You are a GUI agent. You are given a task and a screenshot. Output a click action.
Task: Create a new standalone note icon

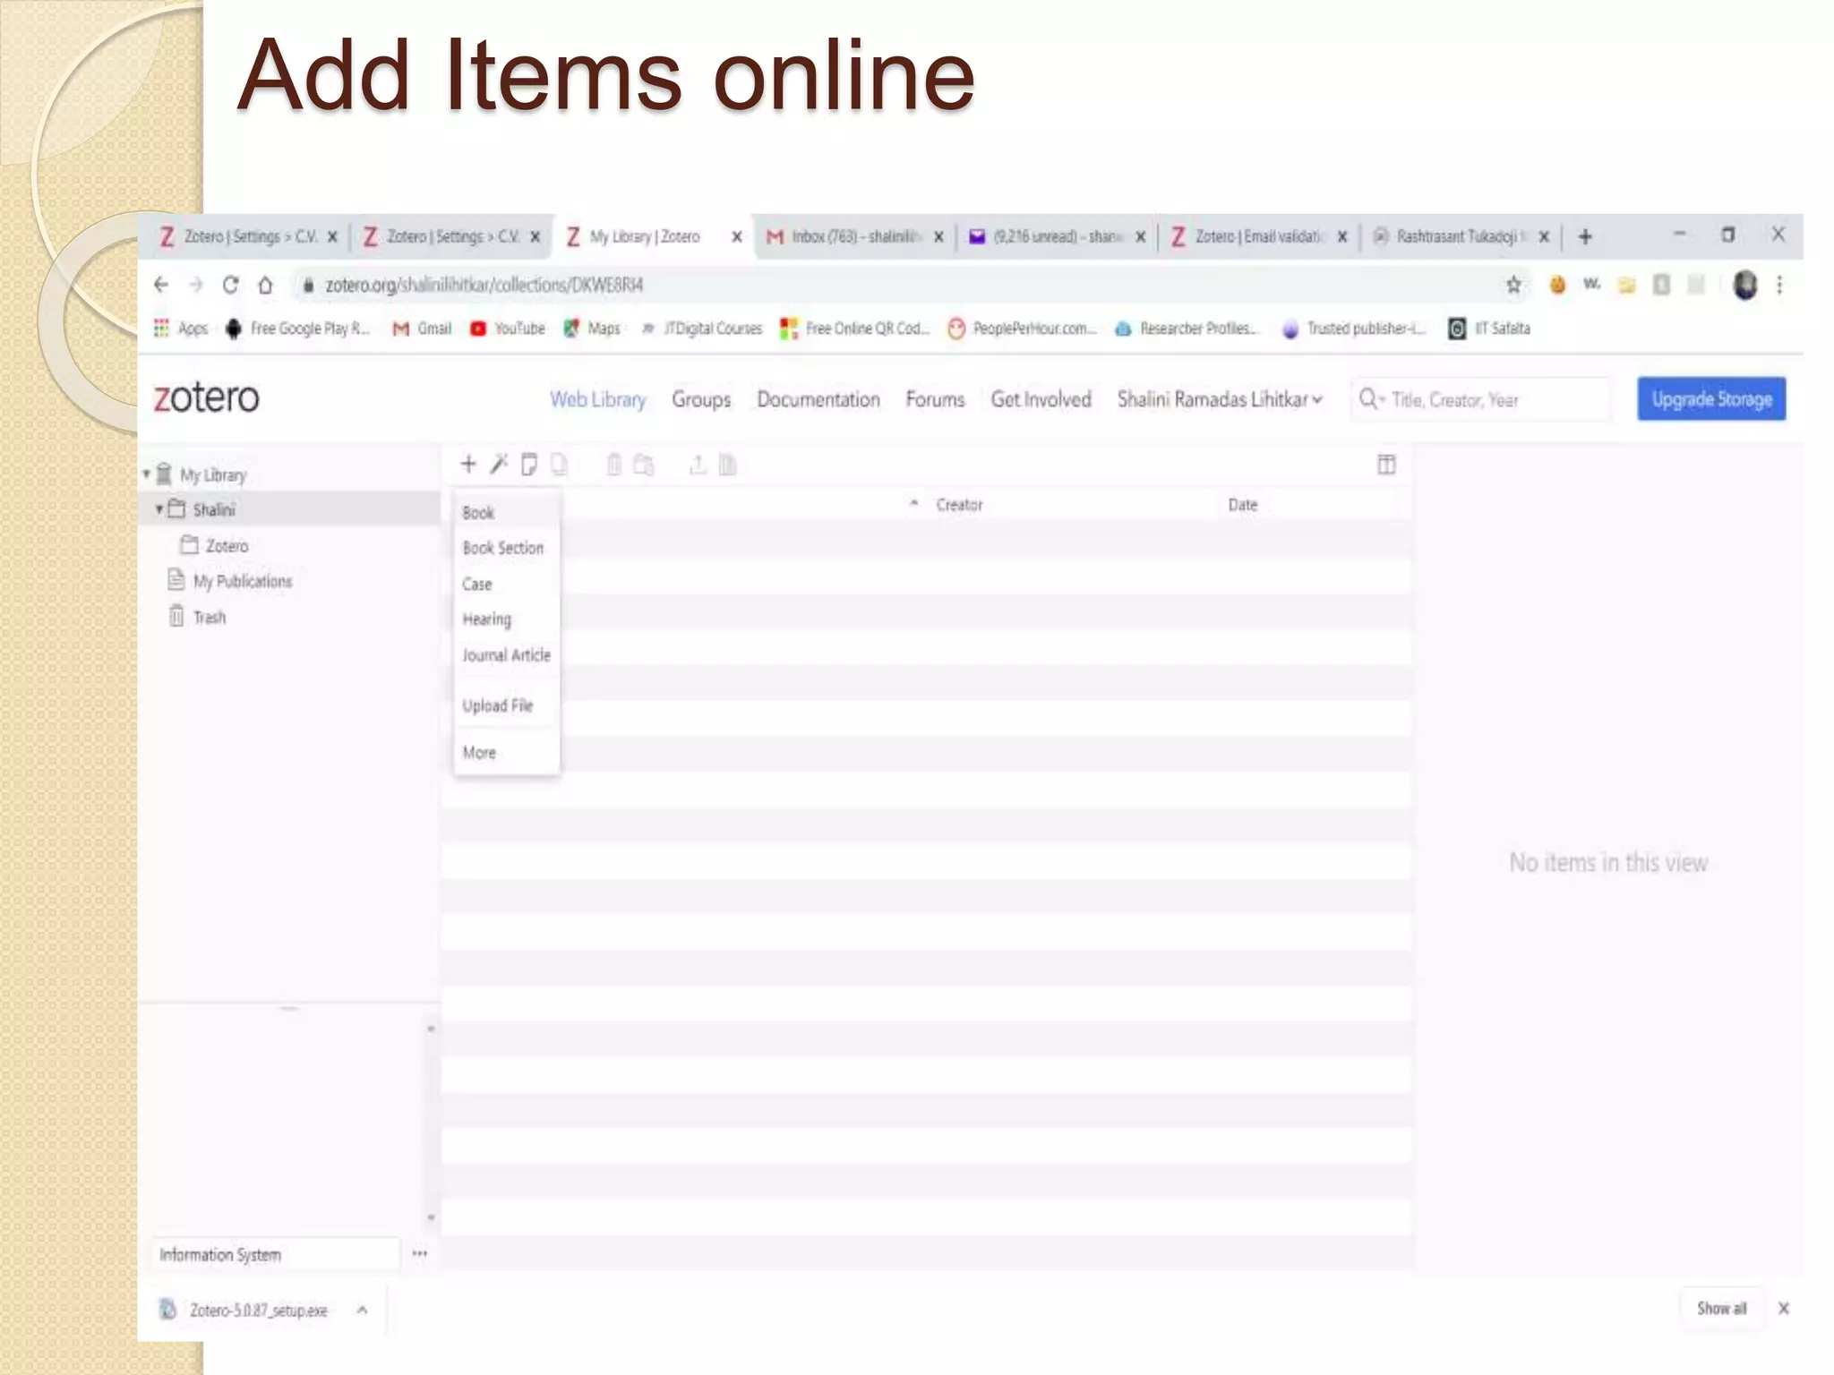pos(528,464)
